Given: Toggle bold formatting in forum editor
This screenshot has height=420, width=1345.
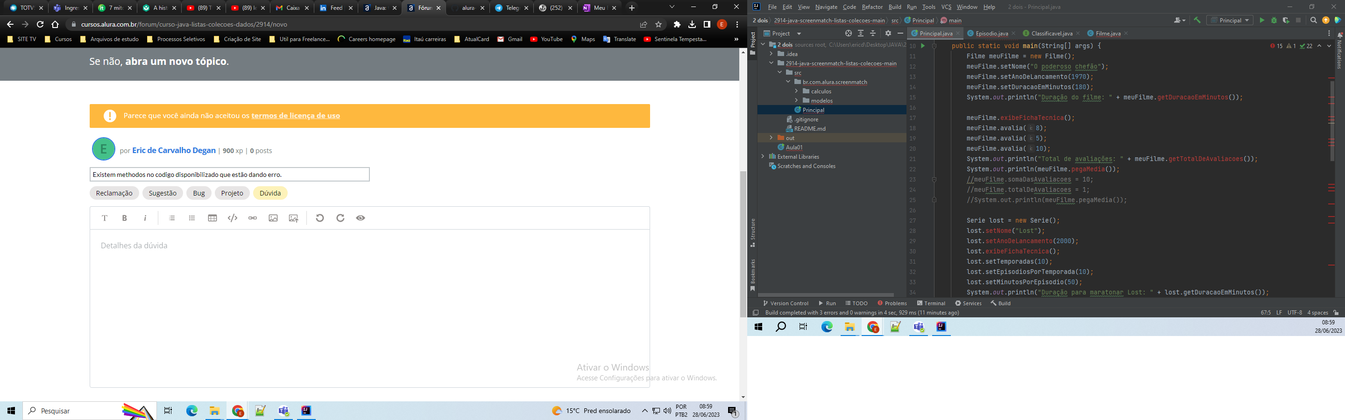Looking at the screenshot, I should pyautogui.click(x=124, y=218).
